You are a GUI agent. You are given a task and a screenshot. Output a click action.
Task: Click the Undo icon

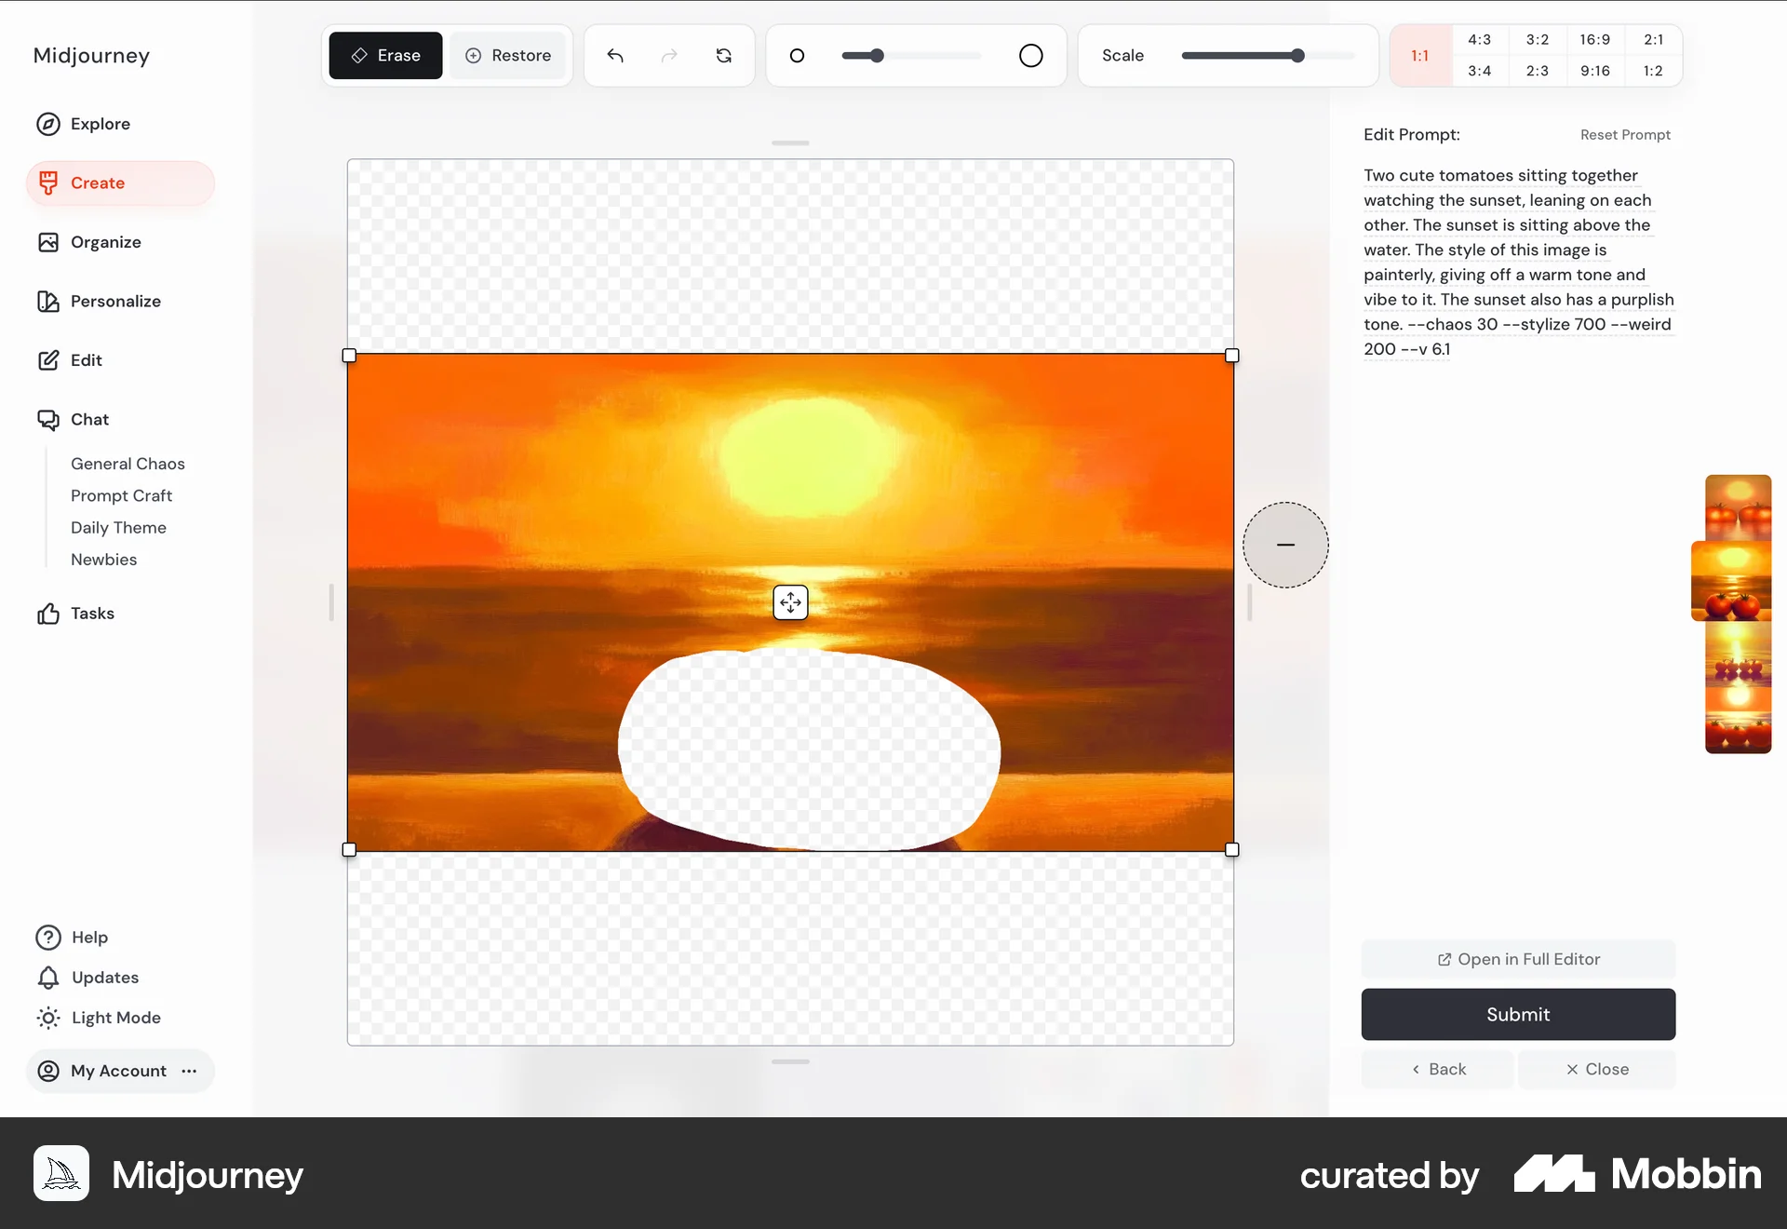614,55
